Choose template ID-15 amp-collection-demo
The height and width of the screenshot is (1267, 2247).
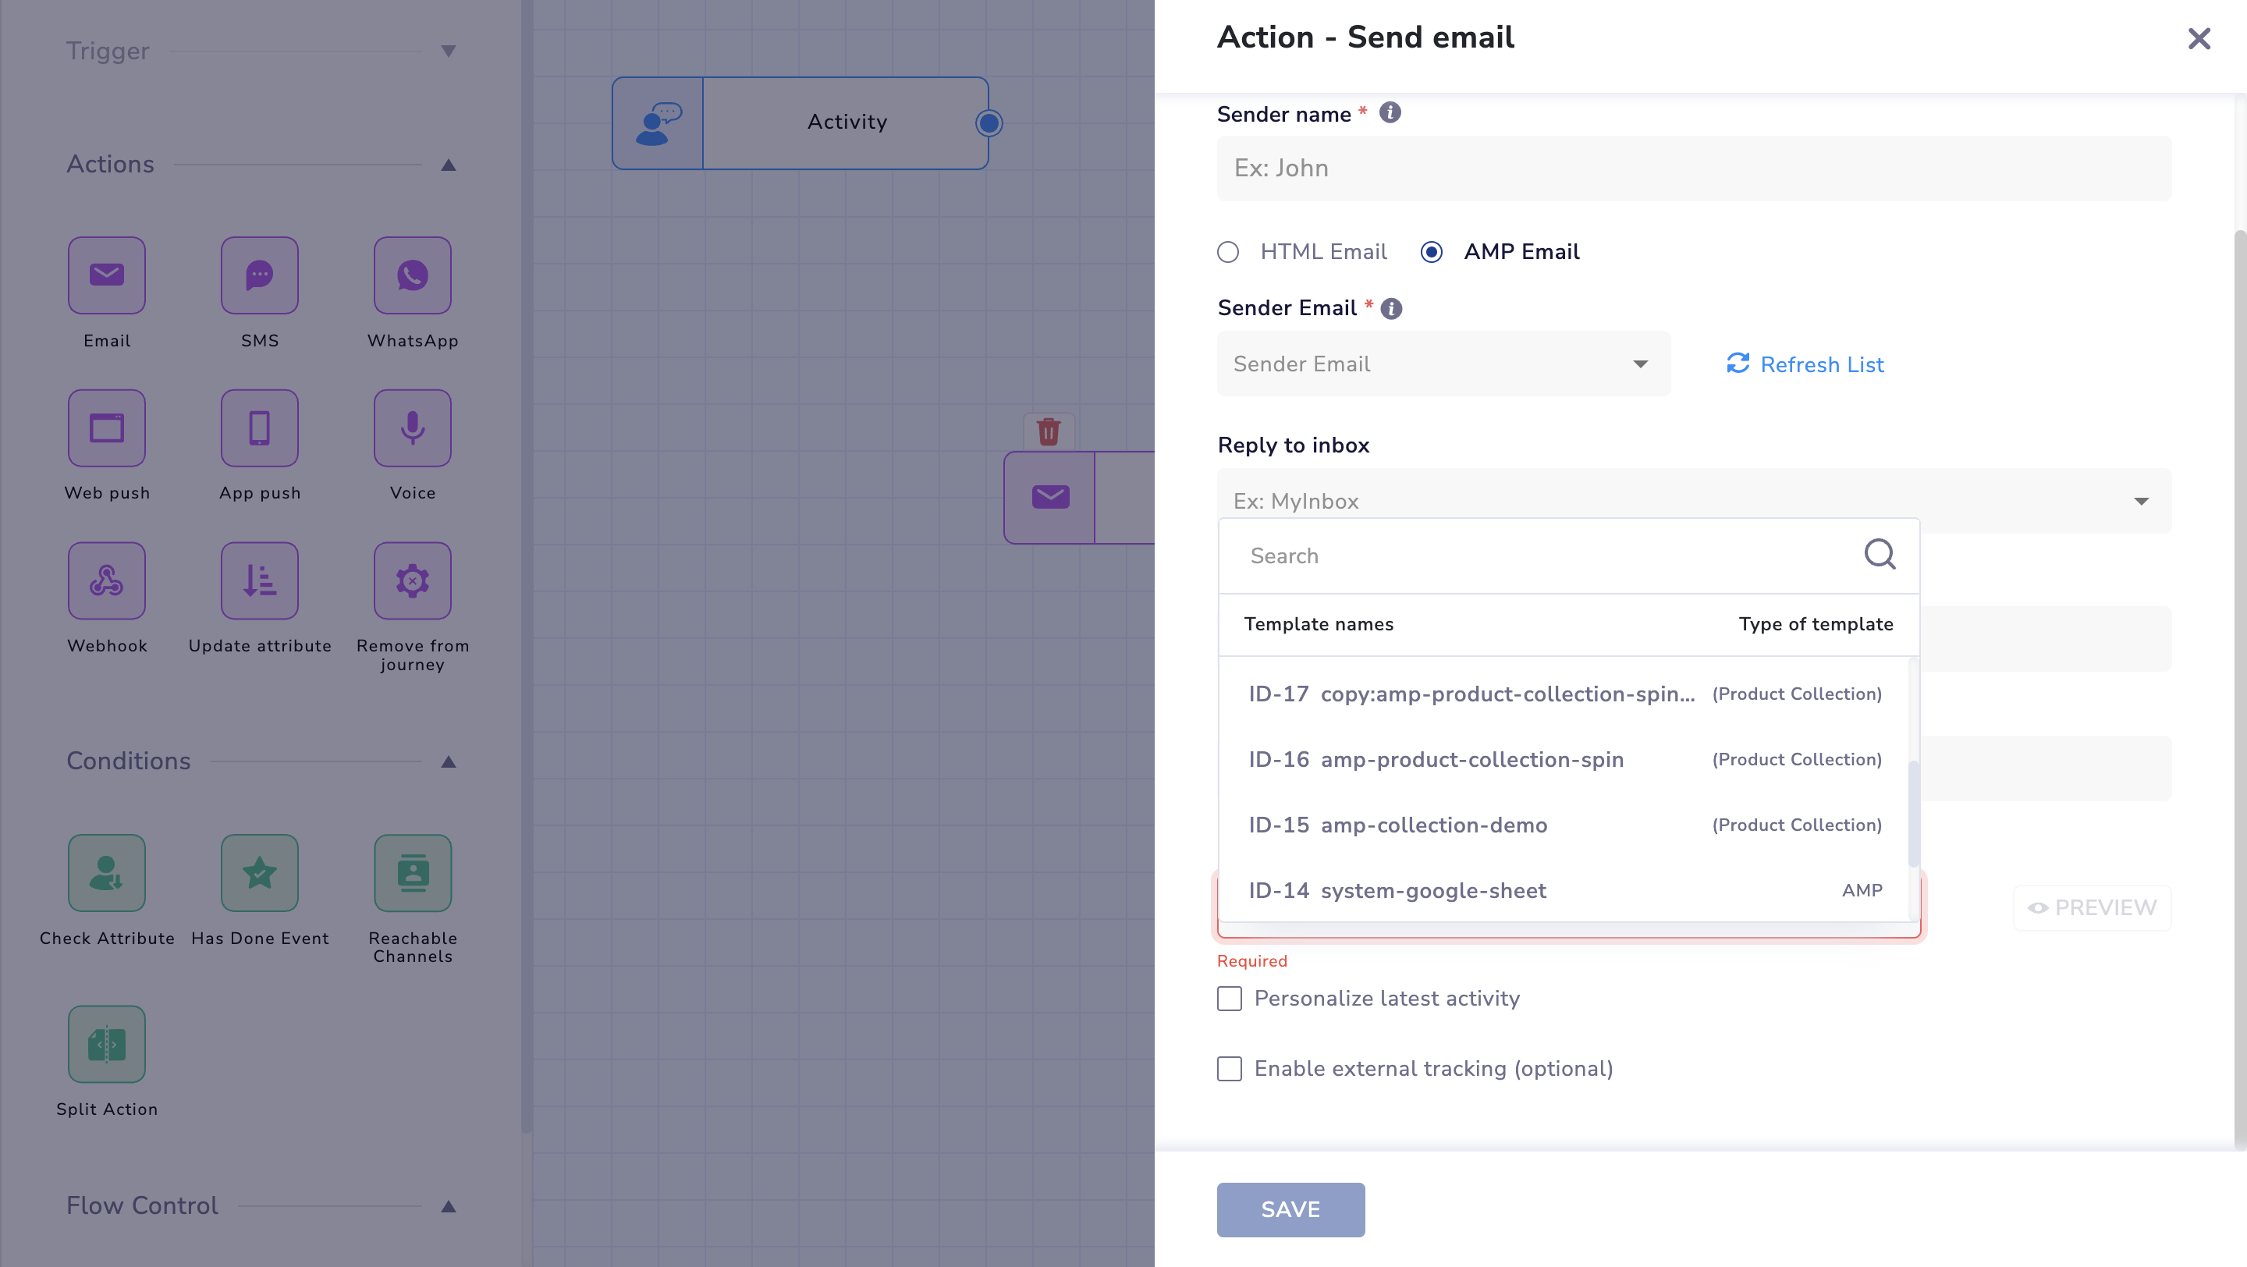coord(1565,825)
